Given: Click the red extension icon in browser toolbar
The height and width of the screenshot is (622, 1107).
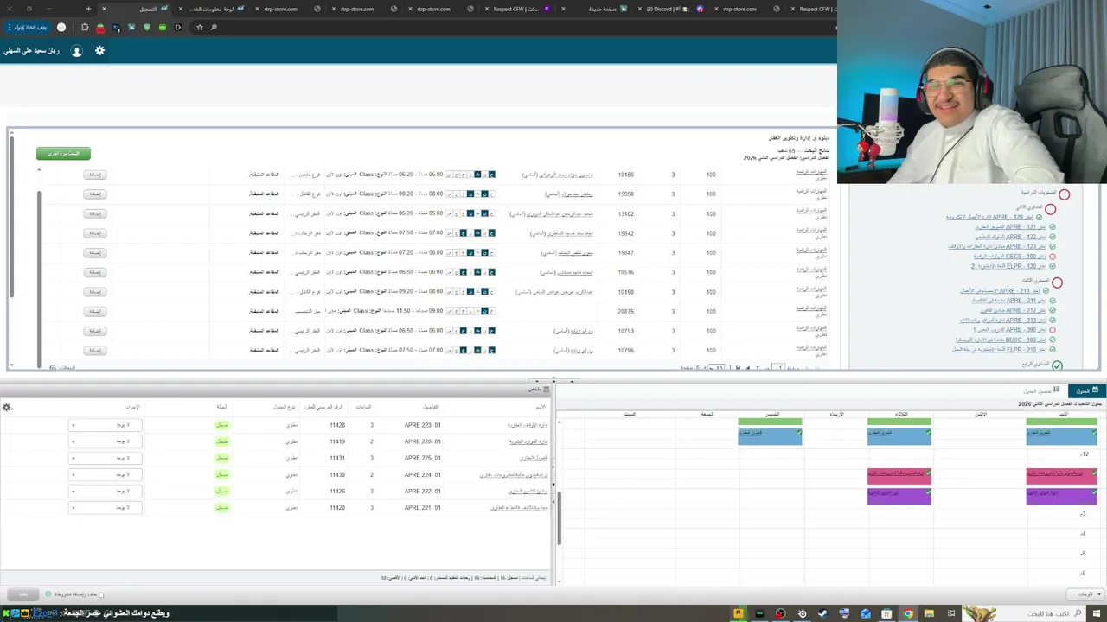Looking at the screenshot, I should click(x=100, y=27).
